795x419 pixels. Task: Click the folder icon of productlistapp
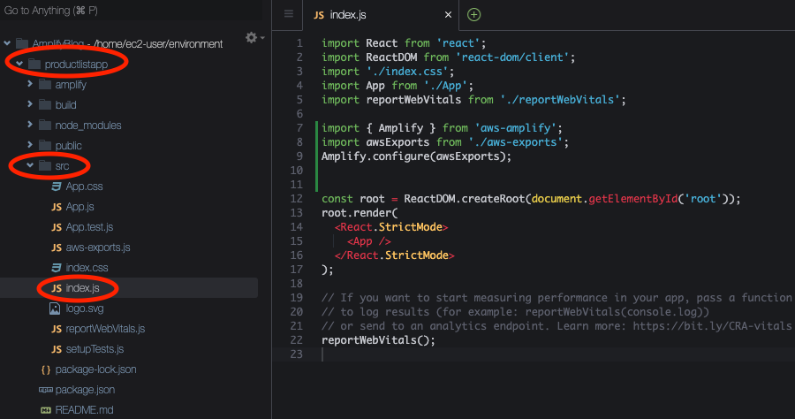click(x=34, y=64)
